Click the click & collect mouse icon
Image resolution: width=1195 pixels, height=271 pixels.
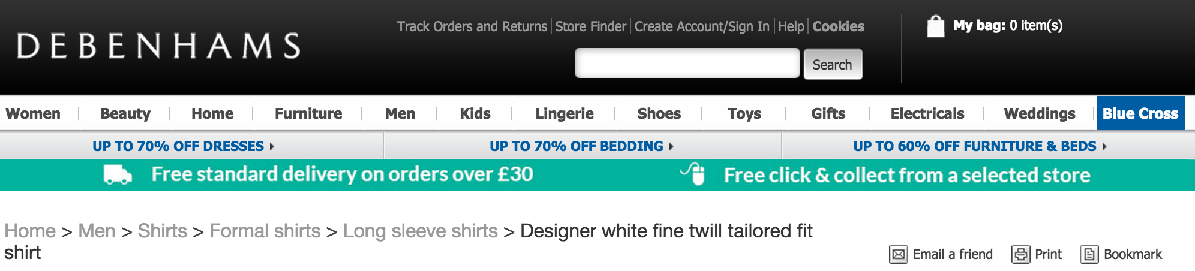(694, 174)
